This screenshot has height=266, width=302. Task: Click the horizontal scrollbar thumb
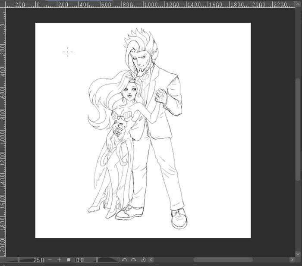tap(223, 260)
